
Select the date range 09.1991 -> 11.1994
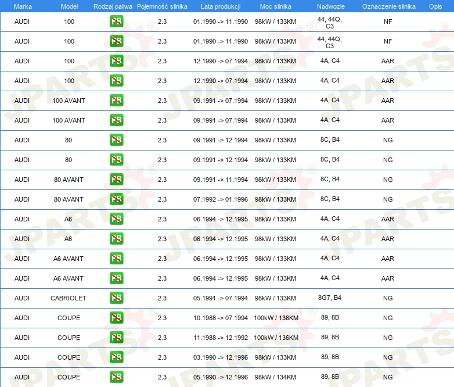(x=221, y=180)
